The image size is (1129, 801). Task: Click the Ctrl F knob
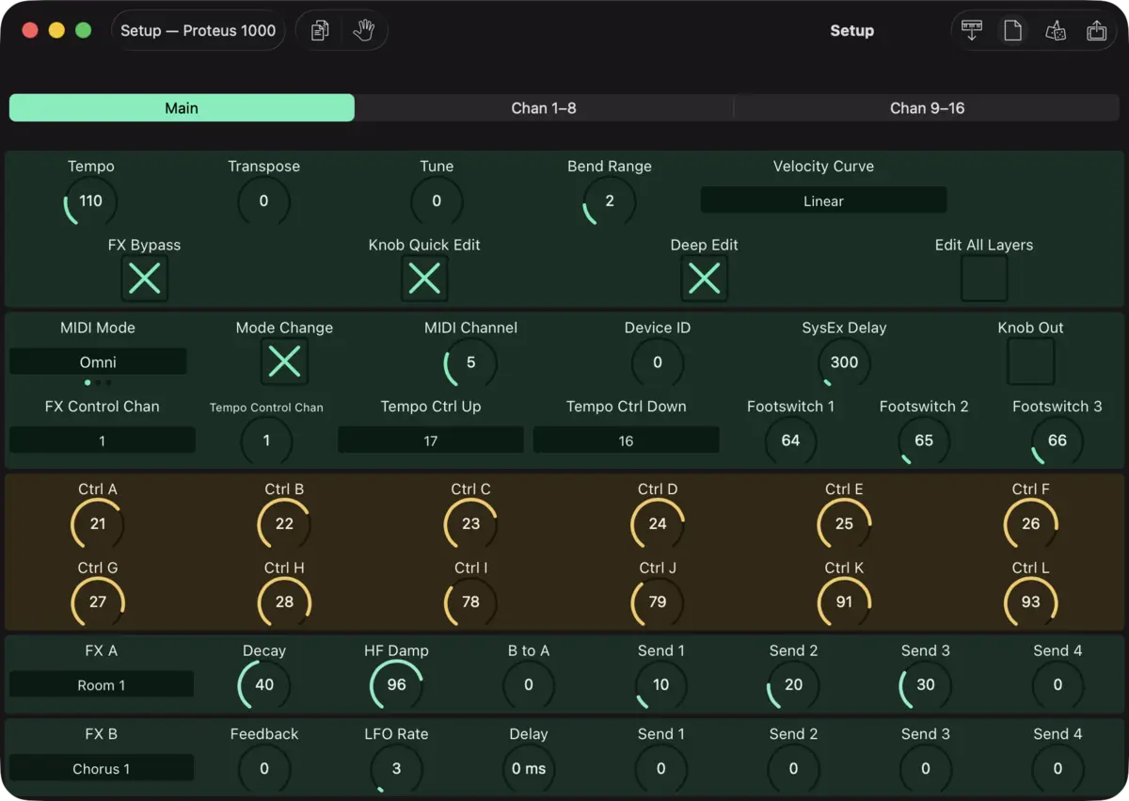pos(1031,523)
